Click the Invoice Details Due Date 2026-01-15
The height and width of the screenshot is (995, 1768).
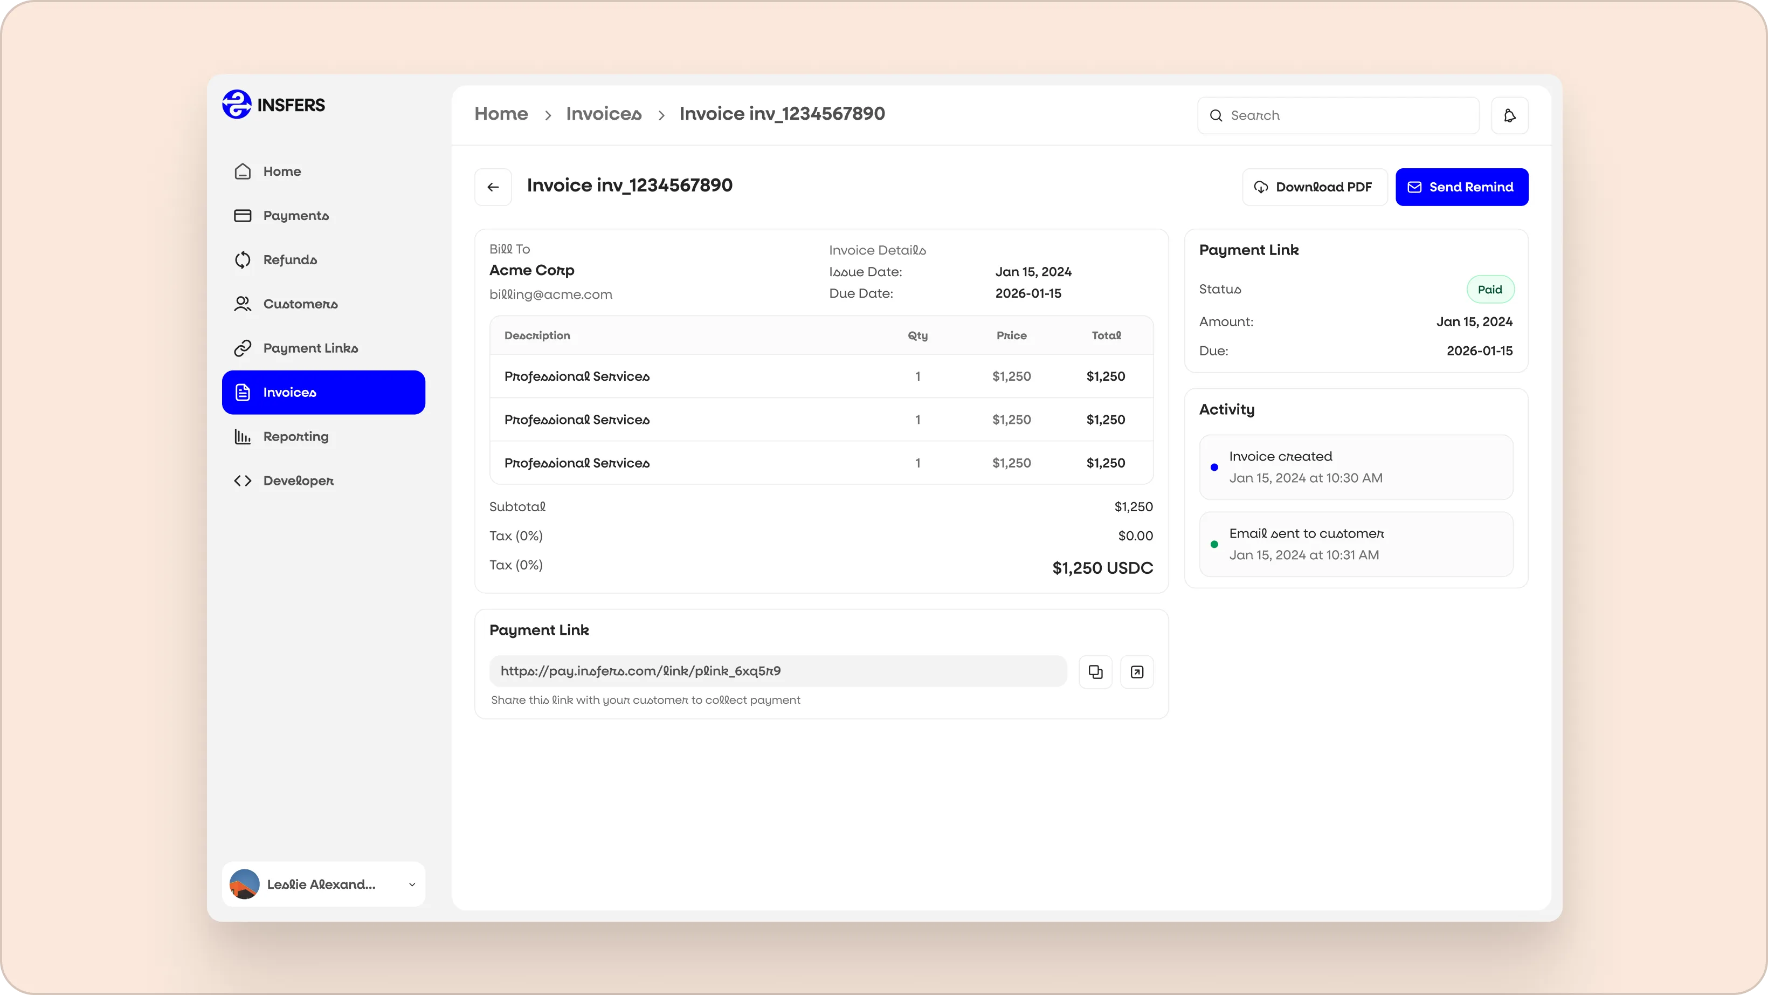[1028, 293]
